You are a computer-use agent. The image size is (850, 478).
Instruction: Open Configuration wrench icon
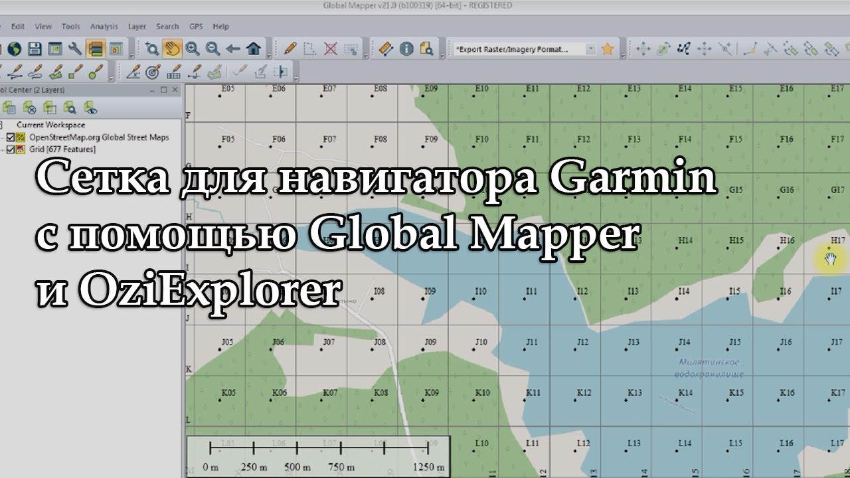point(75,48)
